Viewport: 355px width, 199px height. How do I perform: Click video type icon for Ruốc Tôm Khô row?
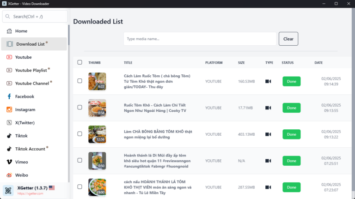coord(268,108)
